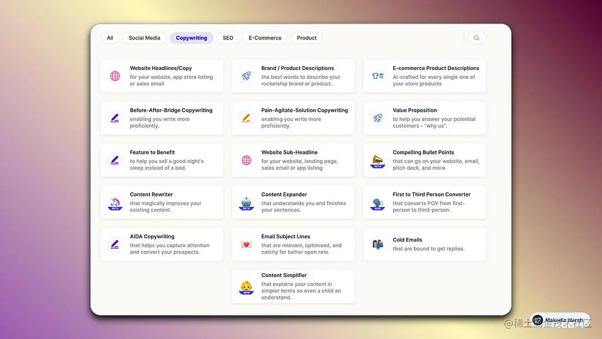Click the yellow pencil icon for Pain-Agitate-Solution Copywriting
602x339 pixels.
pos(246,118)
